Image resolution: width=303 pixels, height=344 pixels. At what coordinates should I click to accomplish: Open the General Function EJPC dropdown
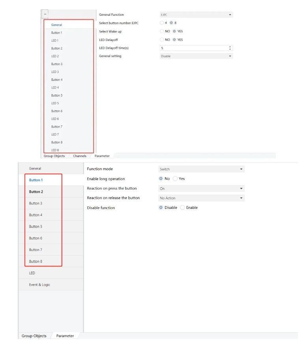click(196, 15)
